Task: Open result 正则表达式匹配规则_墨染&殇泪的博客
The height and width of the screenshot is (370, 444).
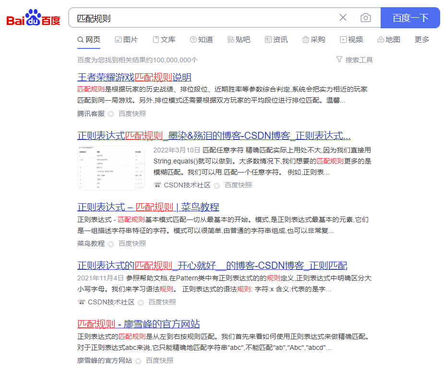Action: click(214, 136)
